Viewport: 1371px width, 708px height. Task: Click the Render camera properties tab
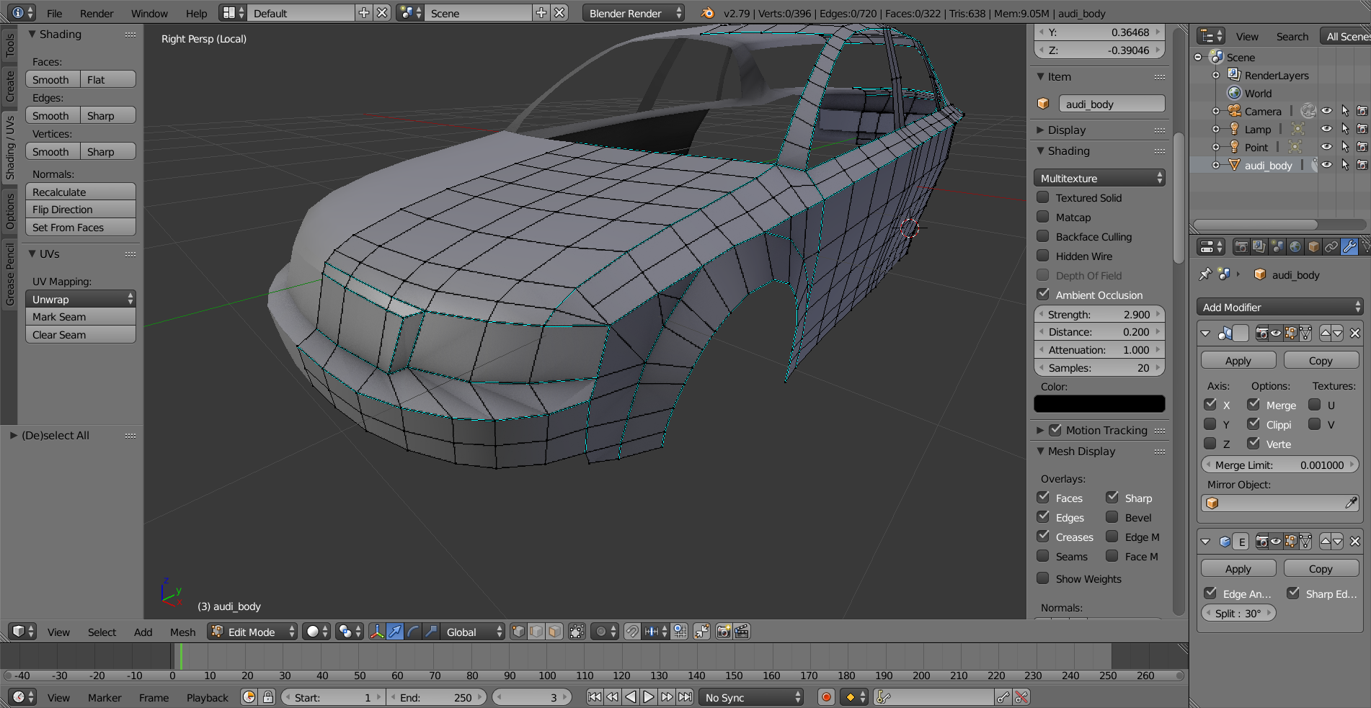(1241, 247)
